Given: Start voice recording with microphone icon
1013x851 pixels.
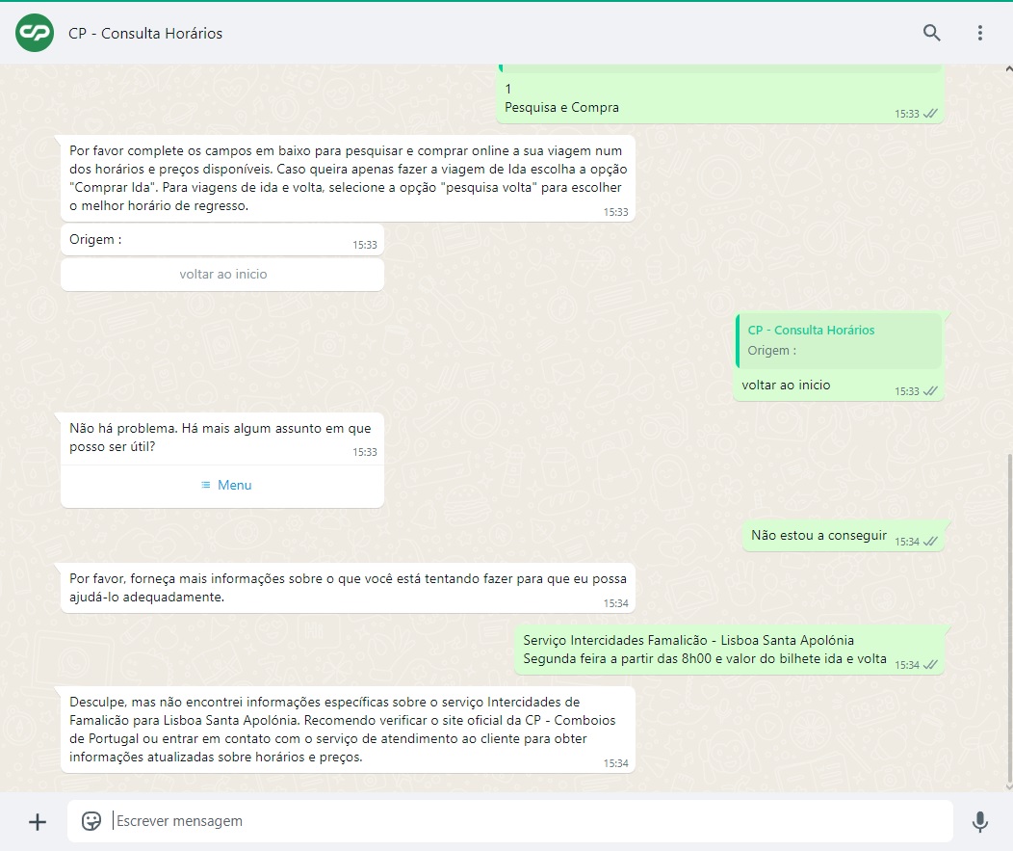Looking at the screenshot, I should (980, 821).
